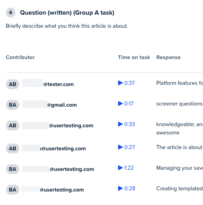Image resolution: width=203 pixels, height=205 pixels.
Task: Click the BA avatar for the 1:22 row
Action: tap(13, 169)
